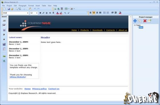Click the Contact us footer link

pyautogui.click(x=54, y=89)
